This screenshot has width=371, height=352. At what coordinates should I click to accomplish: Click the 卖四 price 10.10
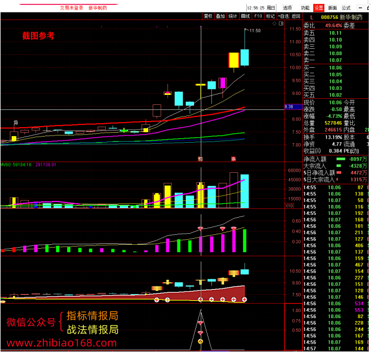point(336,40)
